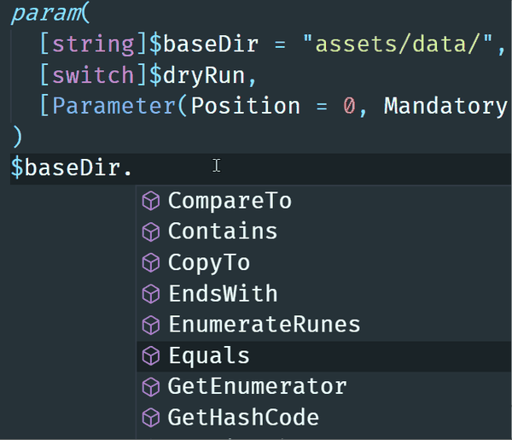Click the $dryRun switch parameter

198,75
